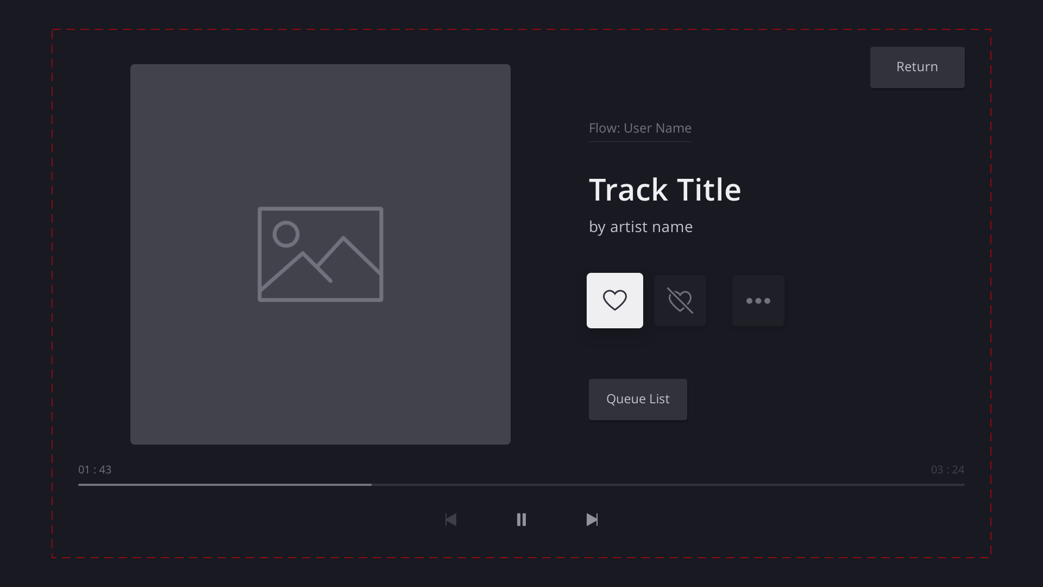Open the Flow: User Name link
This screenshot has width=1043, height=587.
tap(640, 128)
